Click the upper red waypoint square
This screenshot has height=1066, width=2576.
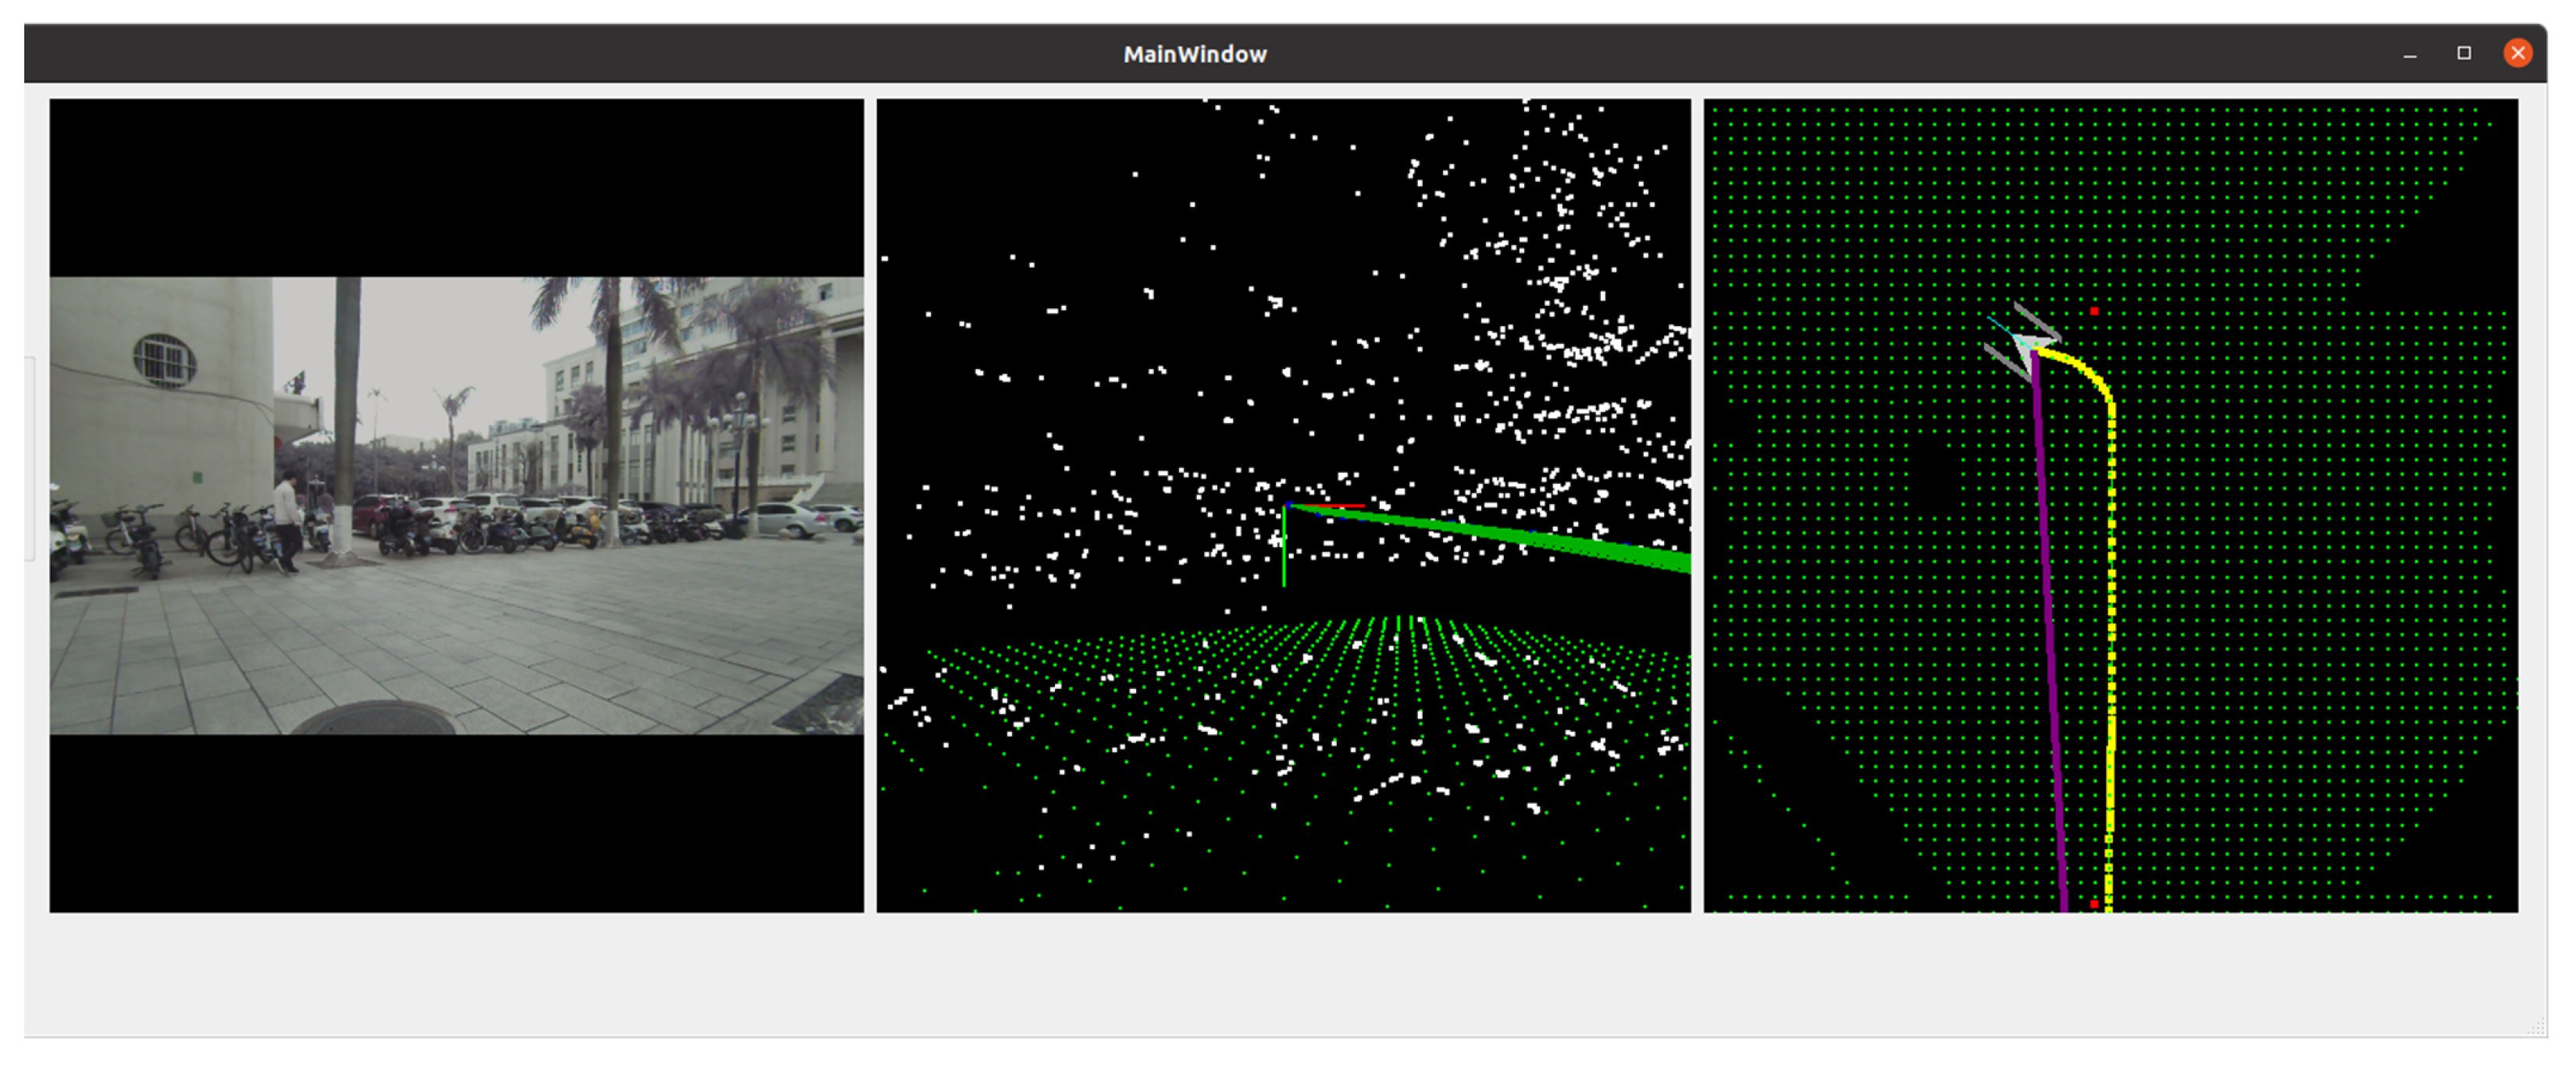coord(2094,311)
